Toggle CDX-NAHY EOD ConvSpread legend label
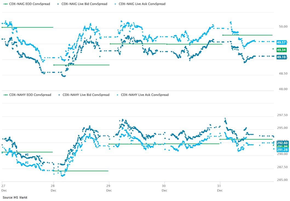 [x=30, y=95]
